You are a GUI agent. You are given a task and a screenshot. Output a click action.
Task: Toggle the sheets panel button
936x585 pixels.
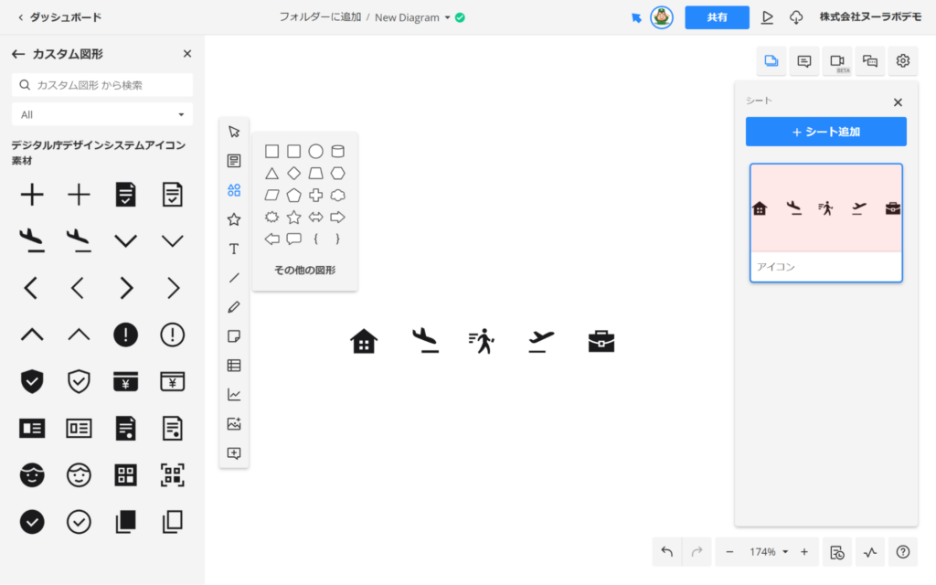tap(771, 61)
